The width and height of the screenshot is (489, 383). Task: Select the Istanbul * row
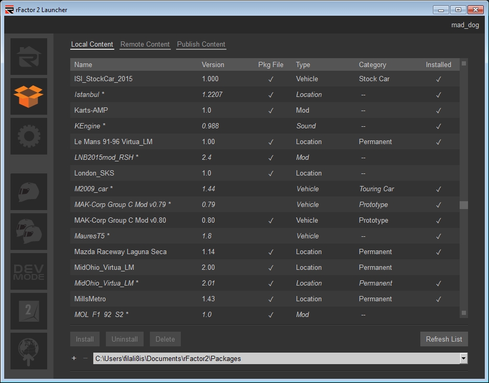coord(265,94)
